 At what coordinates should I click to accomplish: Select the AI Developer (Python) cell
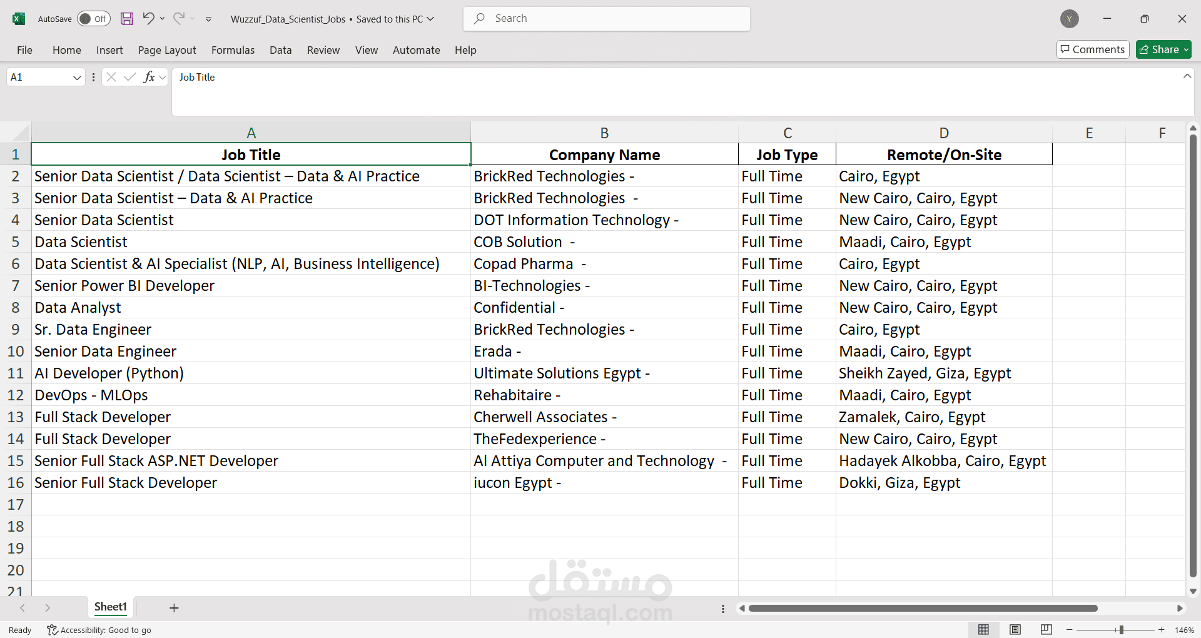[x=251, y=373]
